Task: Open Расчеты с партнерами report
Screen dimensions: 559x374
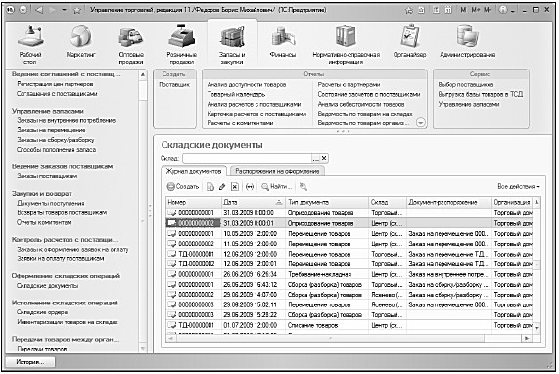Action: [x=349, y=85]
